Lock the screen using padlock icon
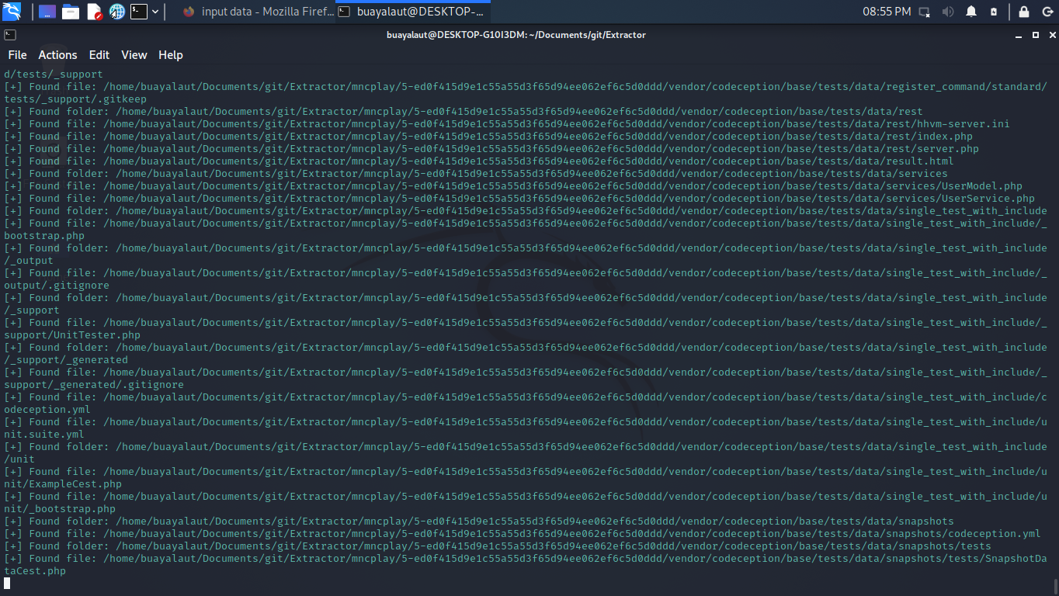 point(1024,12)
